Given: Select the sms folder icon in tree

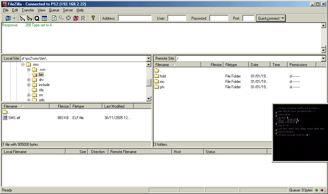Looking at the screenshot, I should 29,64.
